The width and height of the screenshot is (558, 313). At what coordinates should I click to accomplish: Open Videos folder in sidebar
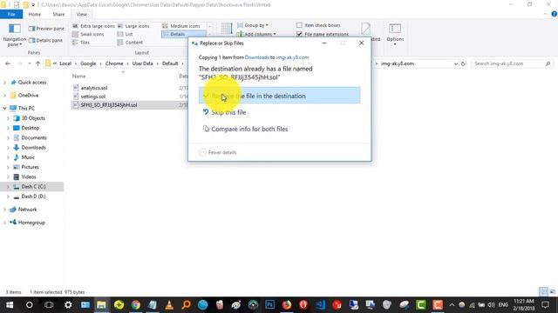click(x=29, y=176)
